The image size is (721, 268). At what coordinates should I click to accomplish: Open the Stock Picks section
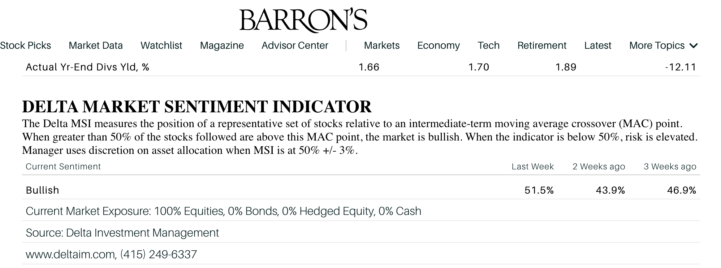(x=25, y=46)
